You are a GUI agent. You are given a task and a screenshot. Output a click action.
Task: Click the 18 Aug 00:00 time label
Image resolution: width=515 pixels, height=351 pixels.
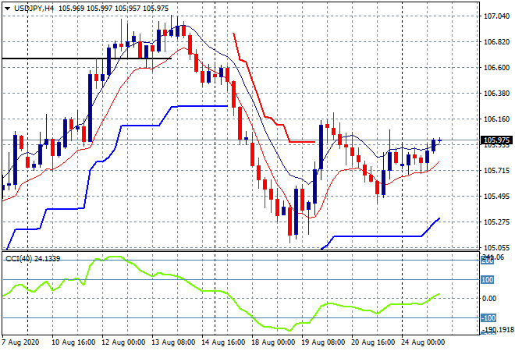click(273, 342)
